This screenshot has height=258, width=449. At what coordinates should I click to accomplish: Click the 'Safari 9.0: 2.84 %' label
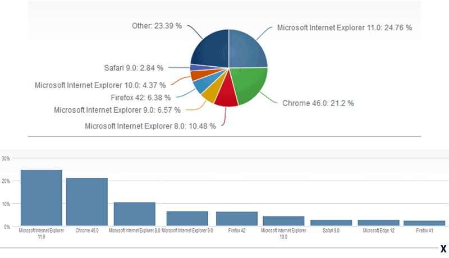[x=134, y=68]
